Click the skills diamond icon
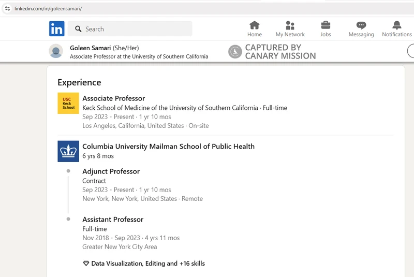The height and width of the screenshot is (277, 414). point(86,264)
